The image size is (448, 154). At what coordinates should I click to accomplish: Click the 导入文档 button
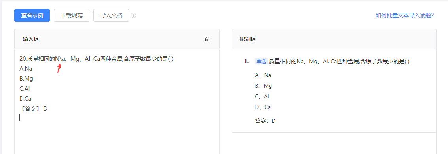[111, 15]
